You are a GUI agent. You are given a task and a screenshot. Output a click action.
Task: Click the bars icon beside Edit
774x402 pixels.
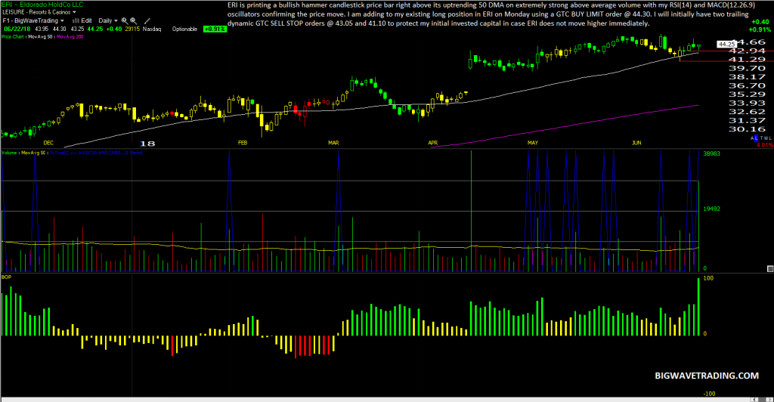pos(76,20)
